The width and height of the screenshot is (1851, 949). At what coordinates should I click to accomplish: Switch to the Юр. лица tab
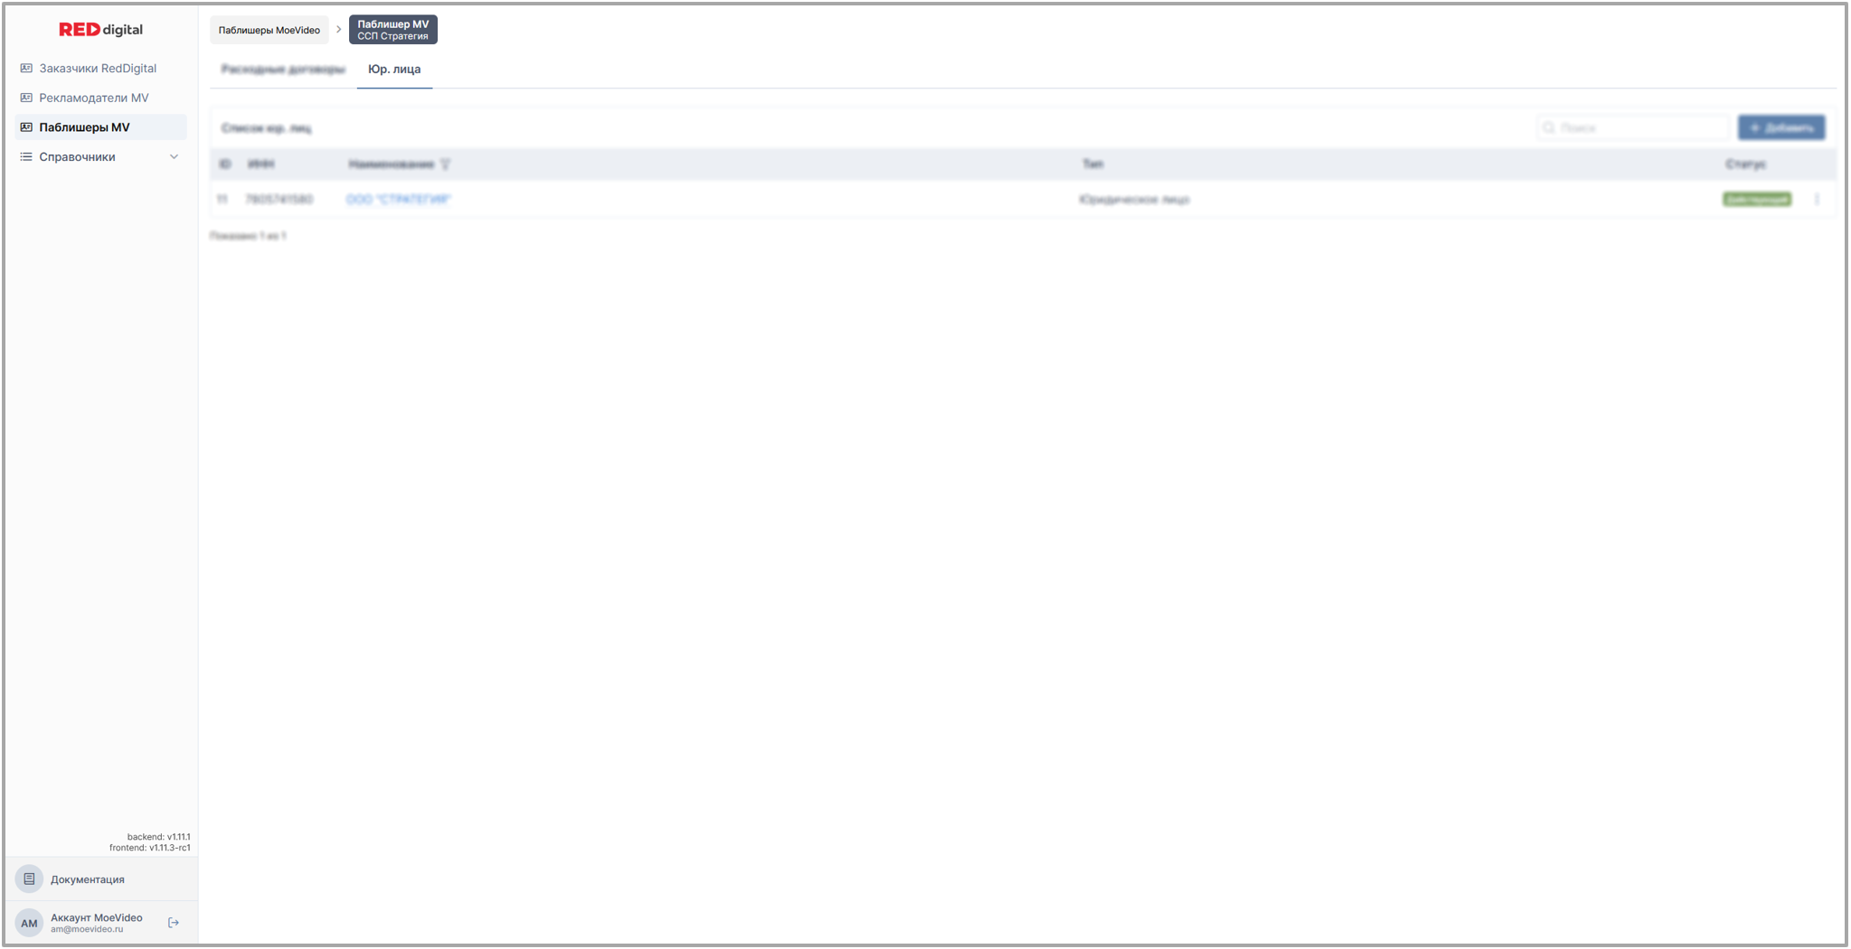click(x=394, y=70)
